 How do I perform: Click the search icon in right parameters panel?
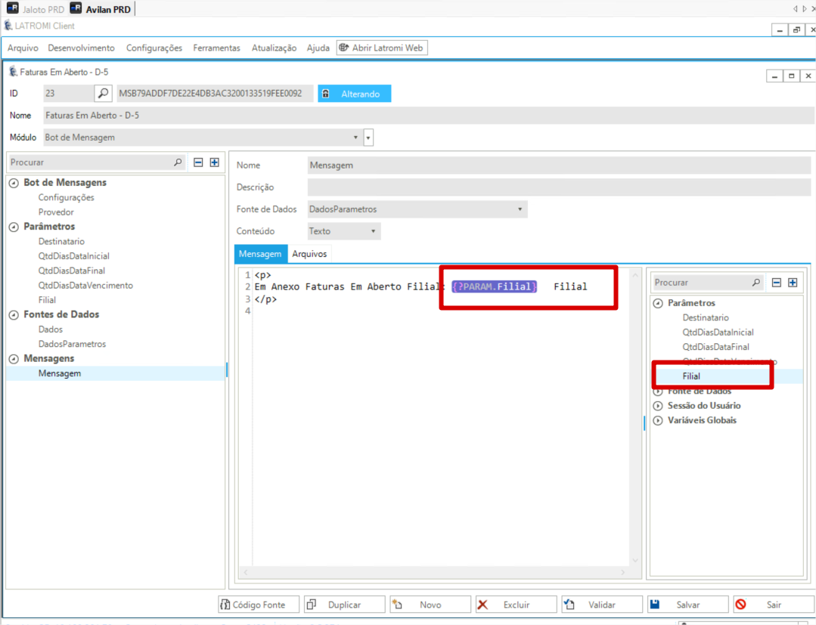[756, 283]
